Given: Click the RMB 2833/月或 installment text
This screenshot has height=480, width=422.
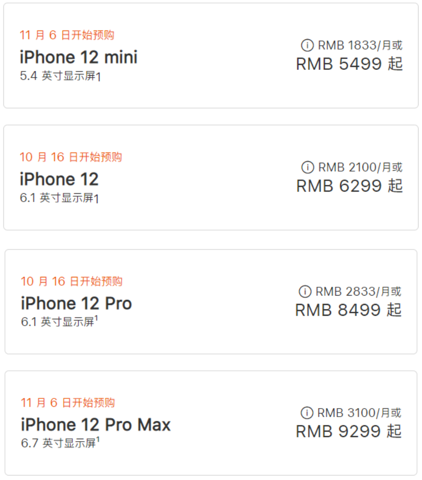Looking at the screenshot, I should [x=358, y=292].
